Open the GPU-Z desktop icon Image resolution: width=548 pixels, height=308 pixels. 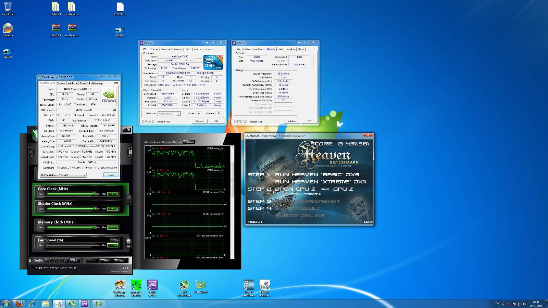200,287
